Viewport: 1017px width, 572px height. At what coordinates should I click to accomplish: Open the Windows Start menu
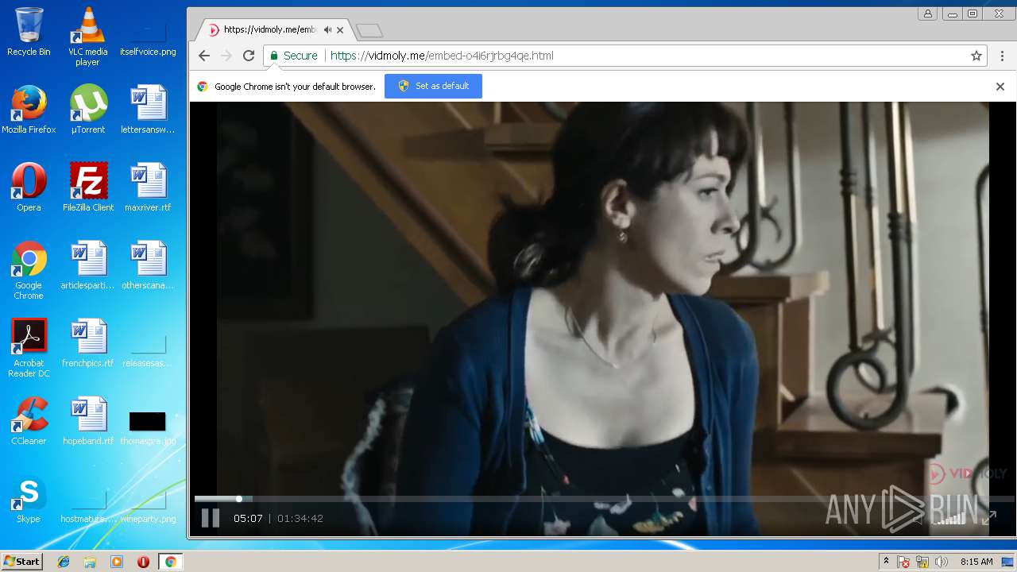tap(21, 562)
